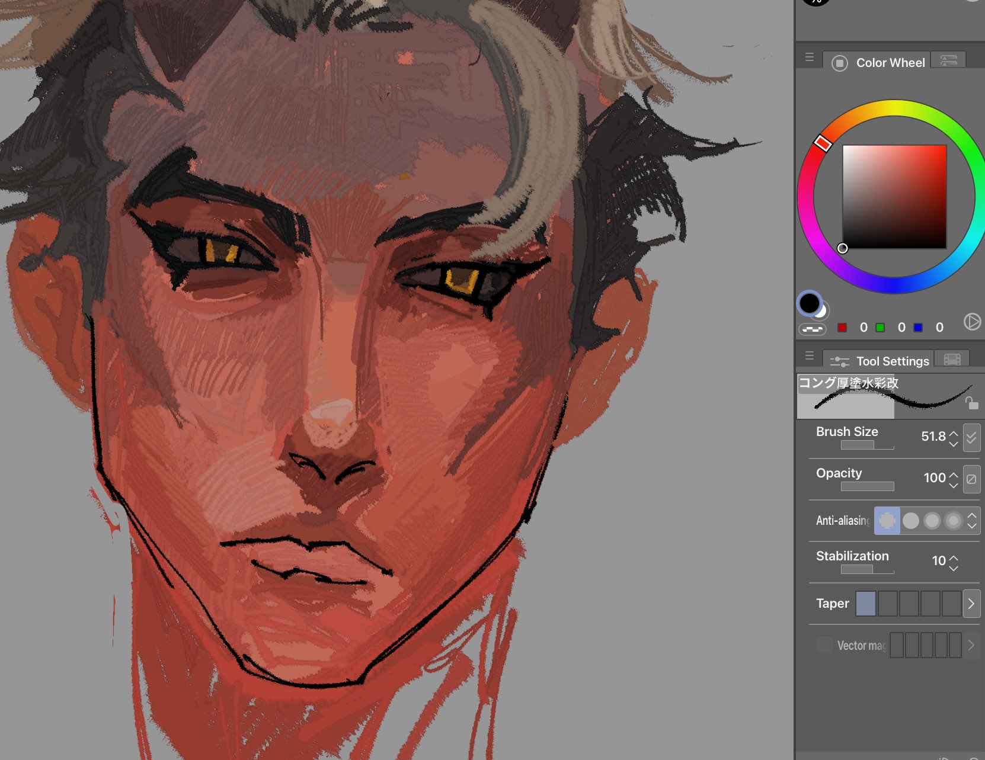This screenshot has height=760, width=985.
Task: Click the Brush Size slider bar
Action: click(867, 445)
